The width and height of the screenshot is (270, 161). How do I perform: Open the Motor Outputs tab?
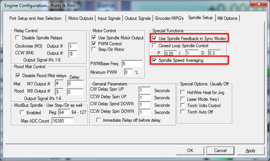81,18
